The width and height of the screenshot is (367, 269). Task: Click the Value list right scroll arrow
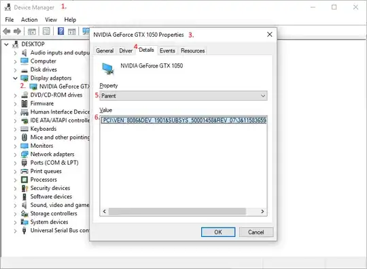[262, 212]
